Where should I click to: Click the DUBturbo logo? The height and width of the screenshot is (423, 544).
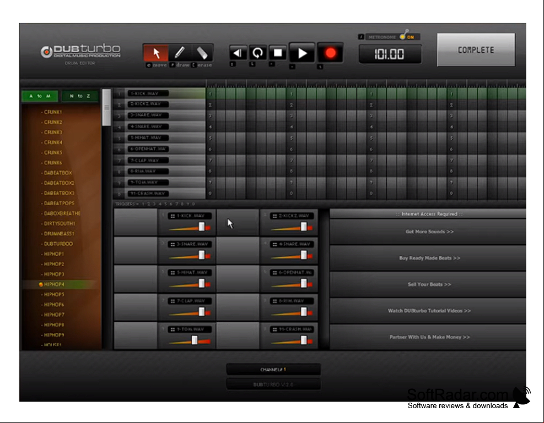[80, 52]
